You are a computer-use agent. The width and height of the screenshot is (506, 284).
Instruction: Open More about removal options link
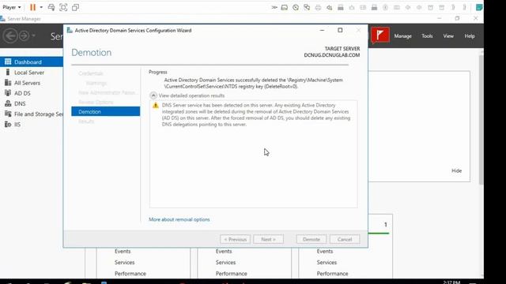[x=179, y=219]
